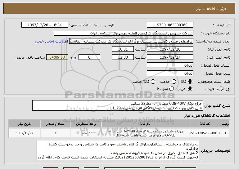Select the جزیی purchase type radio
The width and height of the screenshot is (239, 169).
tap(190, 89)
